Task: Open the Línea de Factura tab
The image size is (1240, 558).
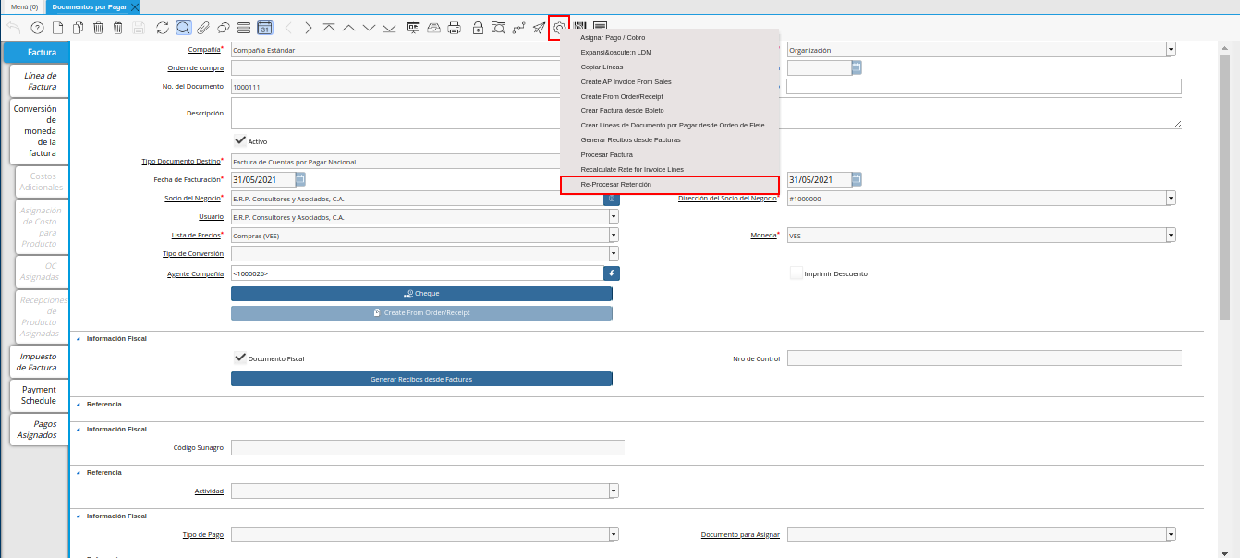Action: [41, 81]
